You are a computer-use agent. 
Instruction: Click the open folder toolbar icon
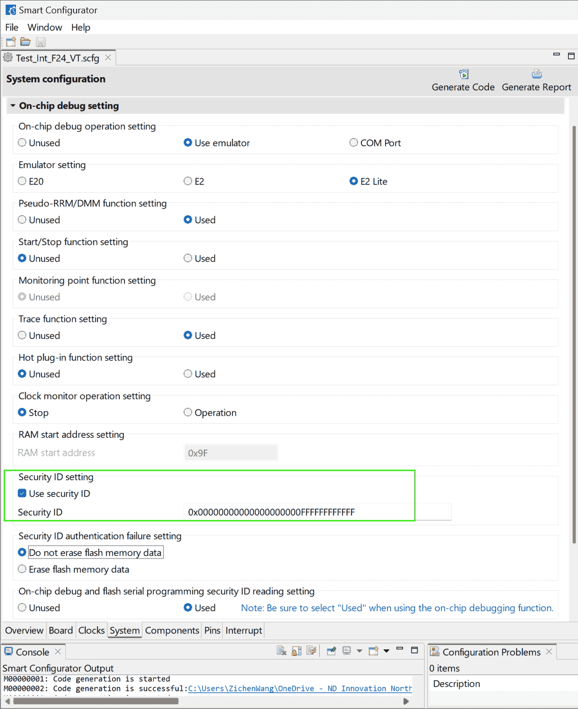pos(25,42)
